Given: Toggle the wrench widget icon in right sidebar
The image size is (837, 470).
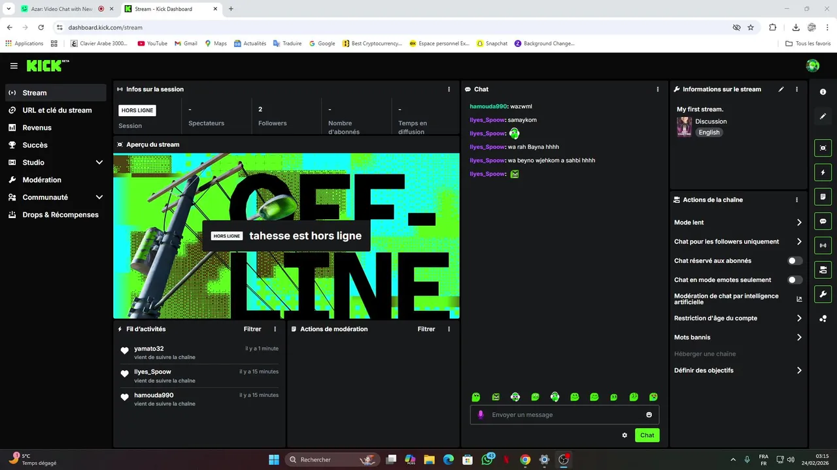Looking at the screenshot, I should point(823,294).
